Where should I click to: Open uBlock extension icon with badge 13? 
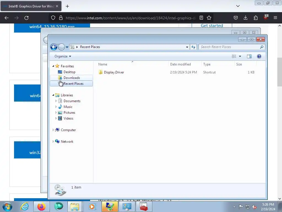(266, 17)
